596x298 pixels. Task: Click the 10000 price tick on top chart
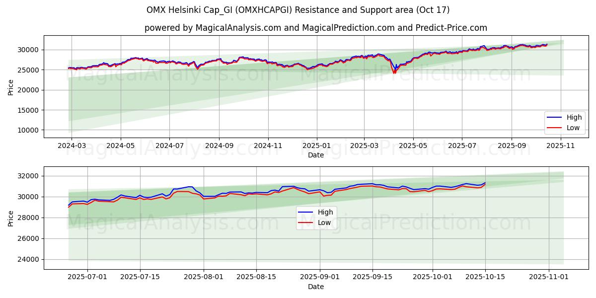(29, 130)
